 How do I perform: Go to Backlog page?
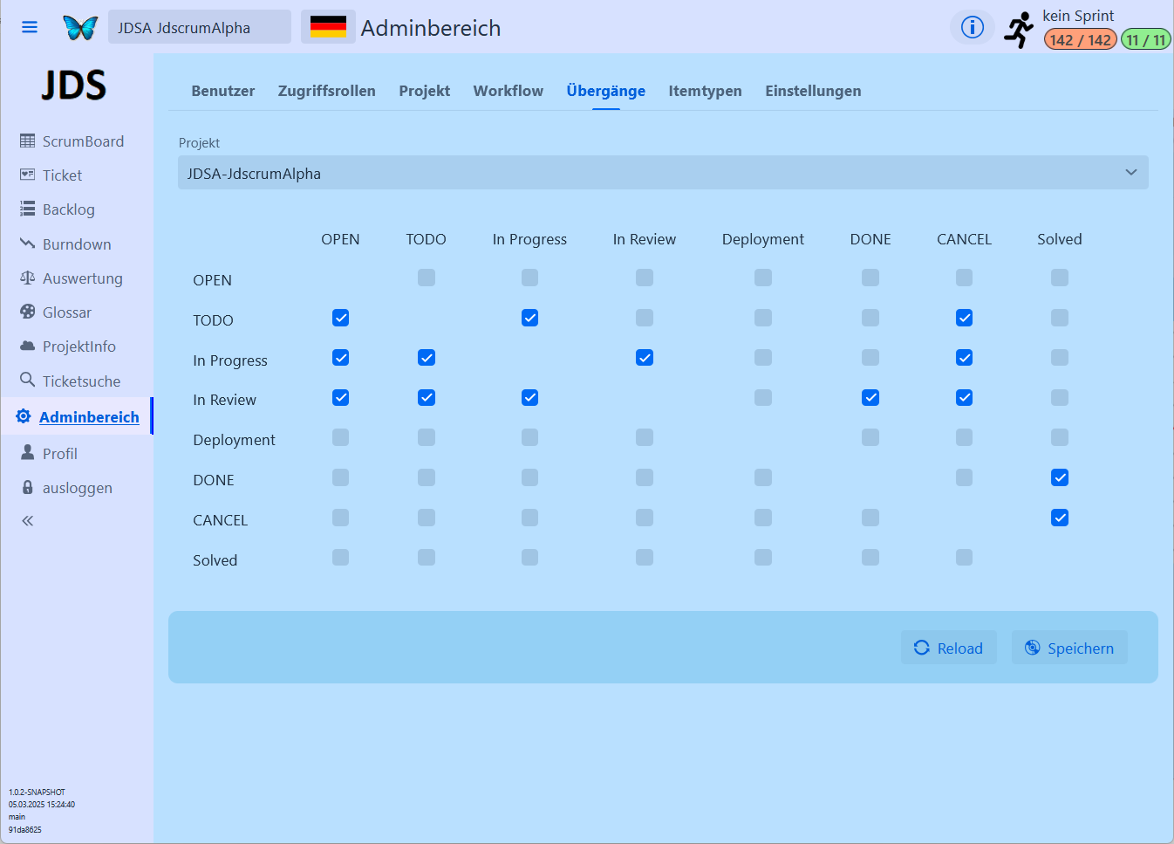pyautogui.click(x=69, y=209)
